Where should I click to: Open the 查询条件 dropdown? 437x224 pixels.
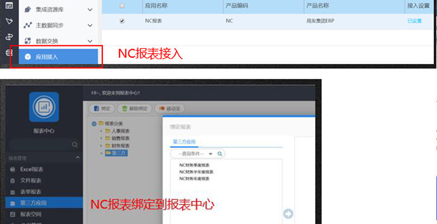pyautogui.click(x=195, y=153)
